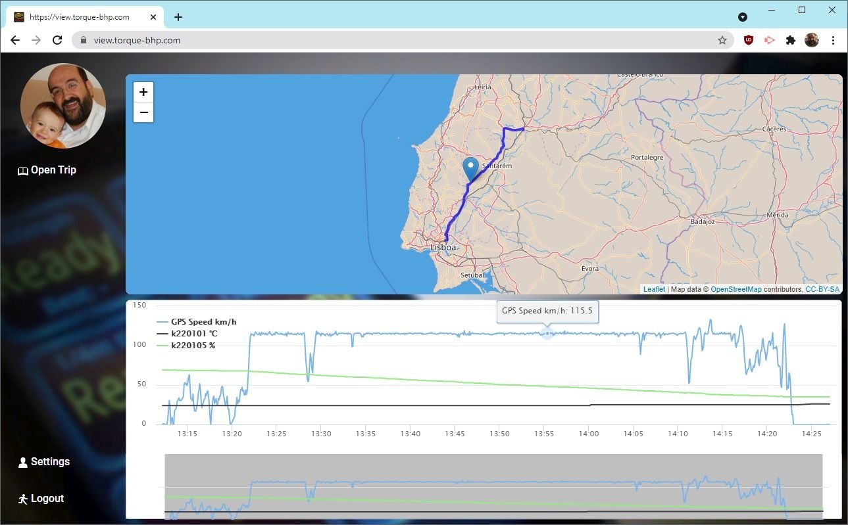The image size is (848, 525).
Task: Toggle GPS Speed km/h series in legend
Action: point(203,322)
